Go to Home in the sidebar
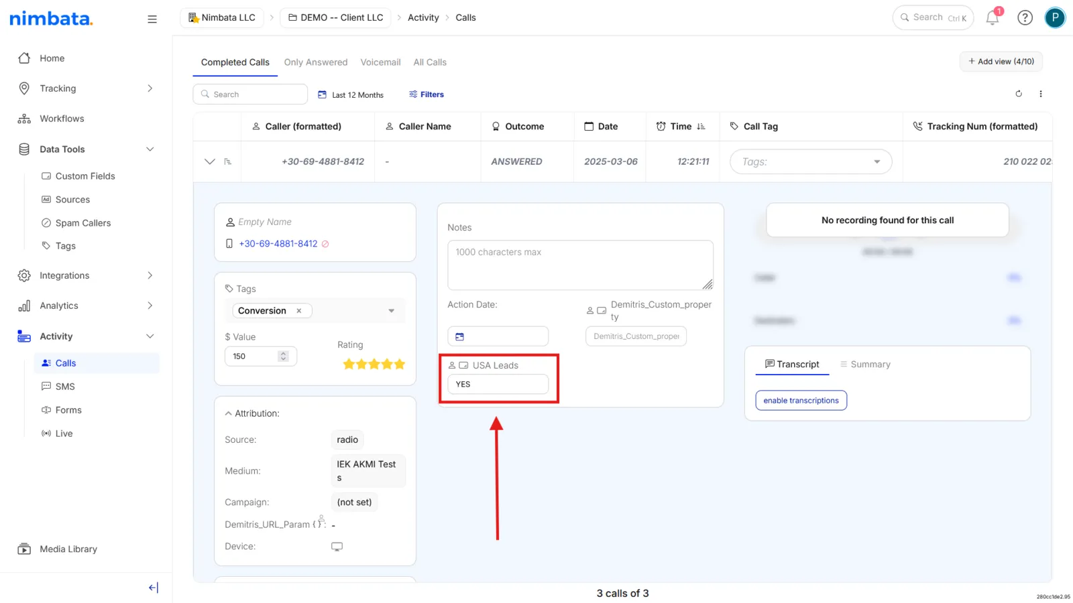Screen dimensions: 1073x603 click(52, 58)
